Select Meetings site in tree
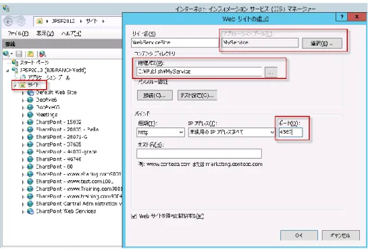The image size is (368, 249). [47, 115]
